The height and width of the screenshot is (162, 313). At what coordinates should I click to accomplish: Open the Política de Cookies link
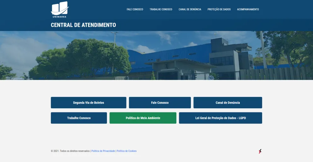click(x=127, y=151)
